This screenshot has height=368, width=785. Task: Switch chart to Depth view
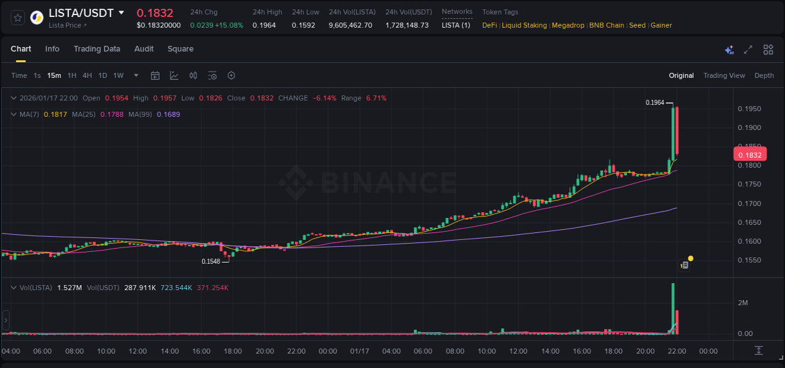coord(764,75)
